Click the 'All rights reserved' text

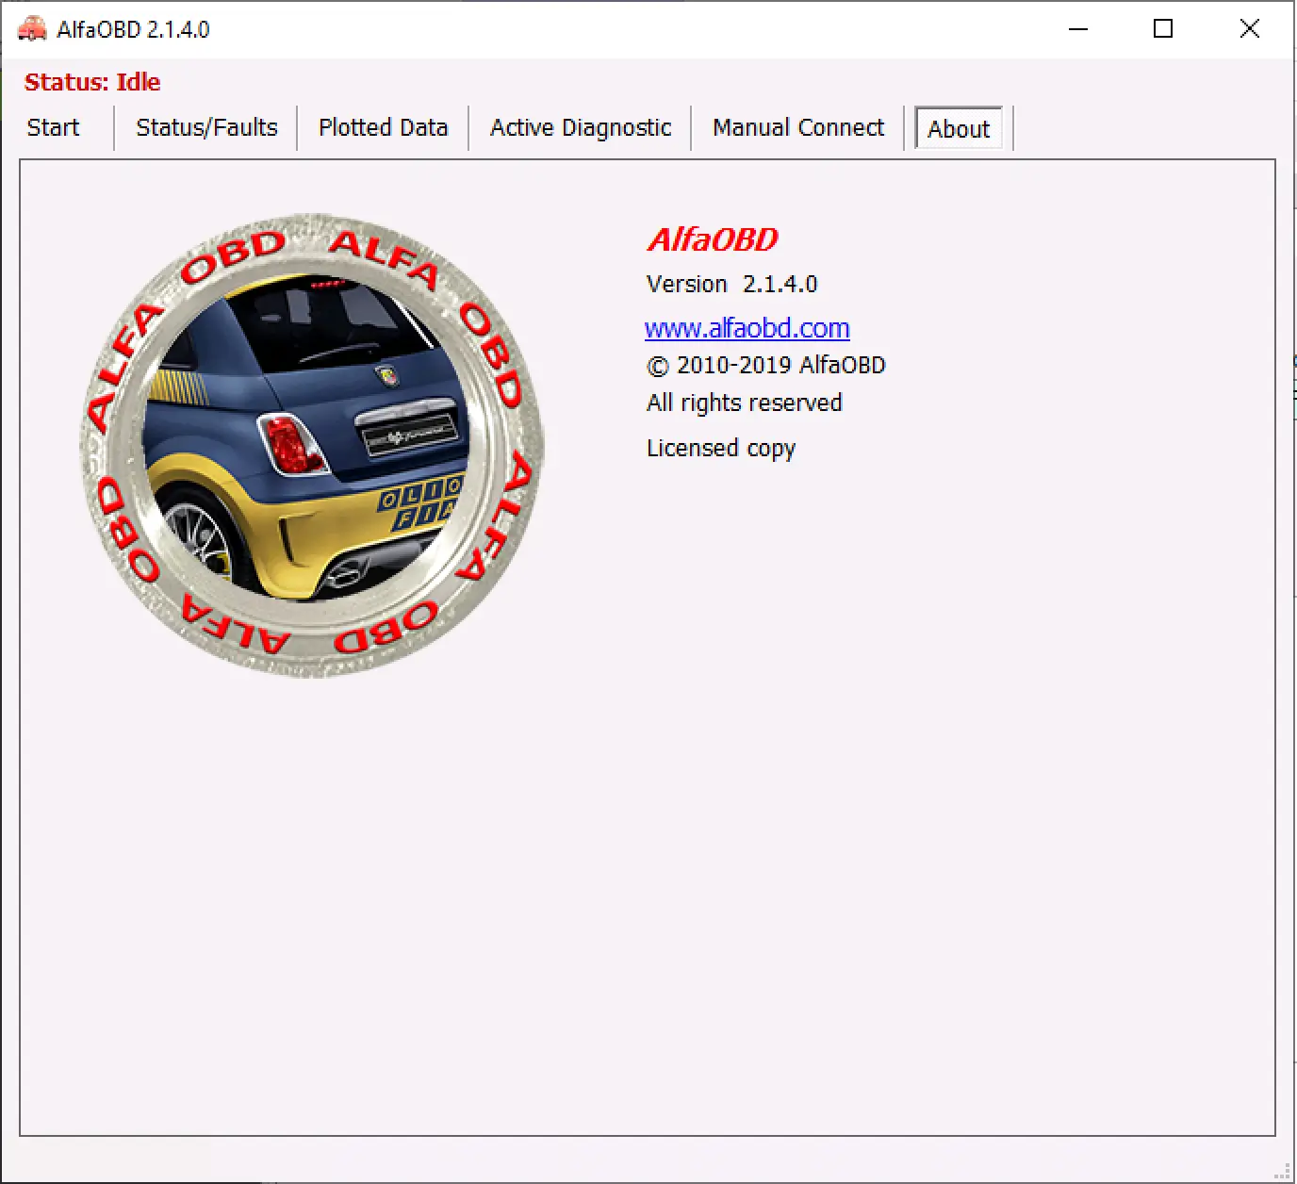tap(744, 403)
